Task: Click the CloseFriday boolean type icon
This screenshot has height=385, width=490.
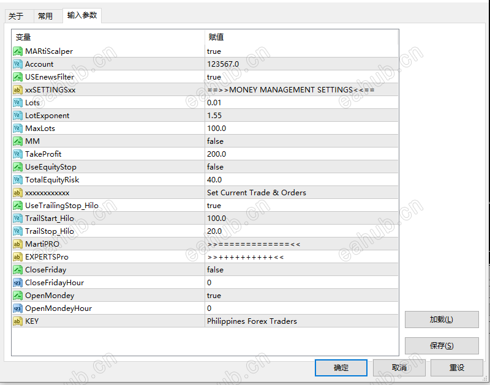Action: [18, 270]
